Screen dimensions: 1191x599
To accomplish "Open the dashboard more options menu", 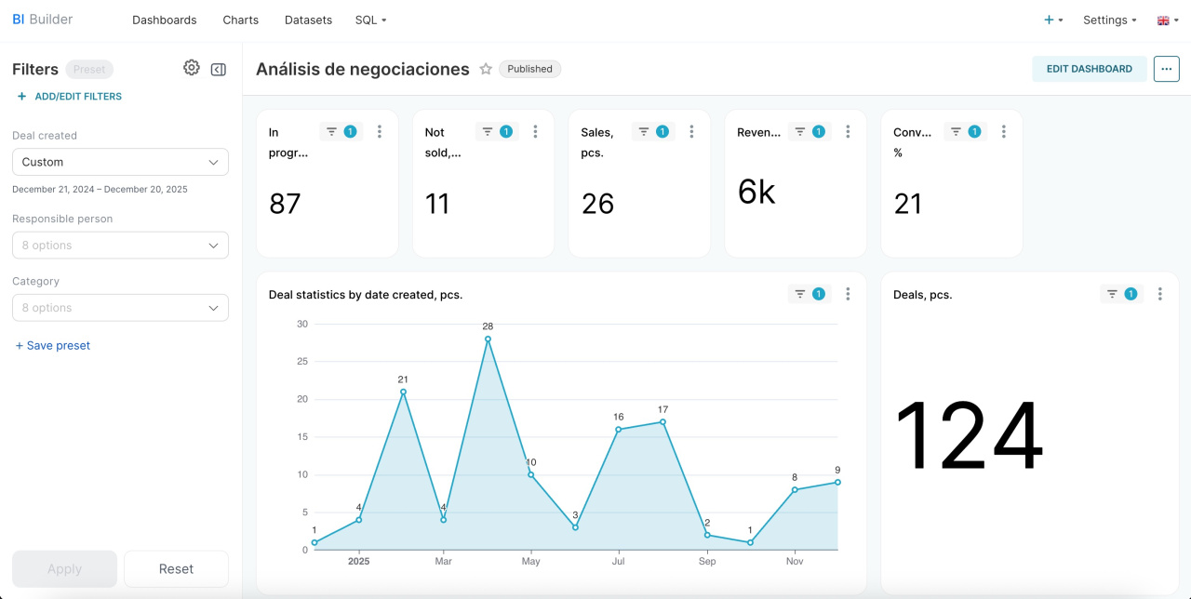I will [1166, 69].
